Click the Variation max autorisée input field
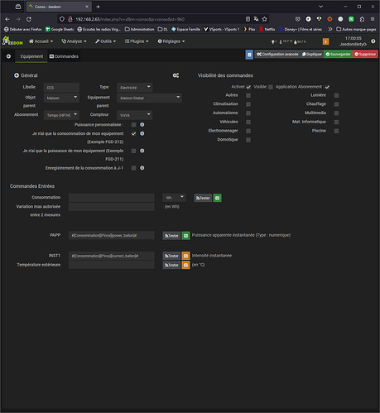The height and width of the screenshot is (413, 380). click(x=111, y=207)
